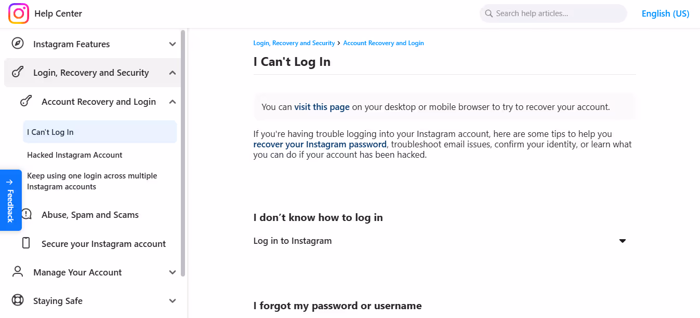Viewport: 700px width, 318px height.
Task: Expand the Manage Your Account section
Action: (172, 272)
